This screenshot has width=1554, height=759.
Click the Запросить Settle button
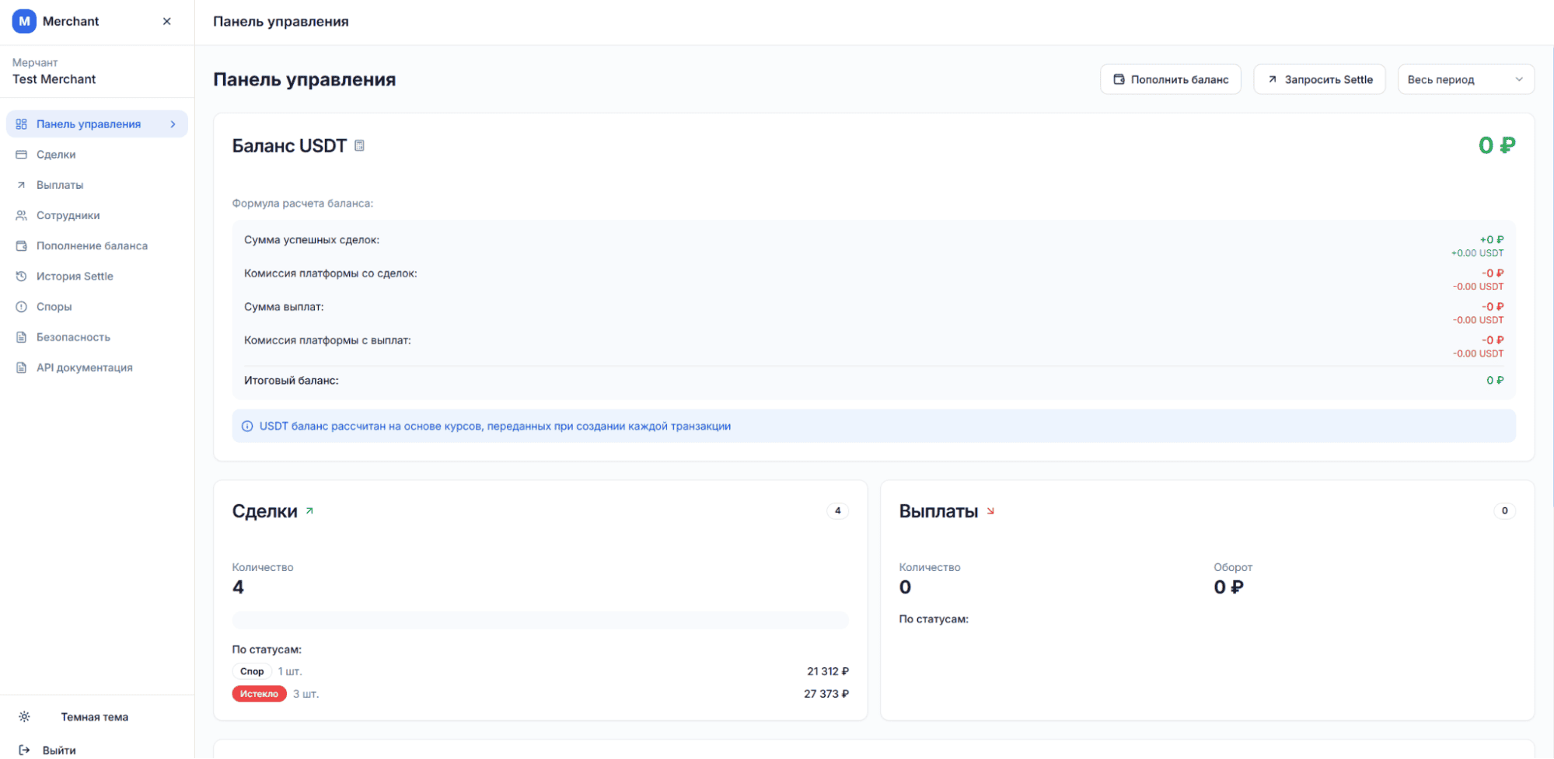tap(1318, 79)
